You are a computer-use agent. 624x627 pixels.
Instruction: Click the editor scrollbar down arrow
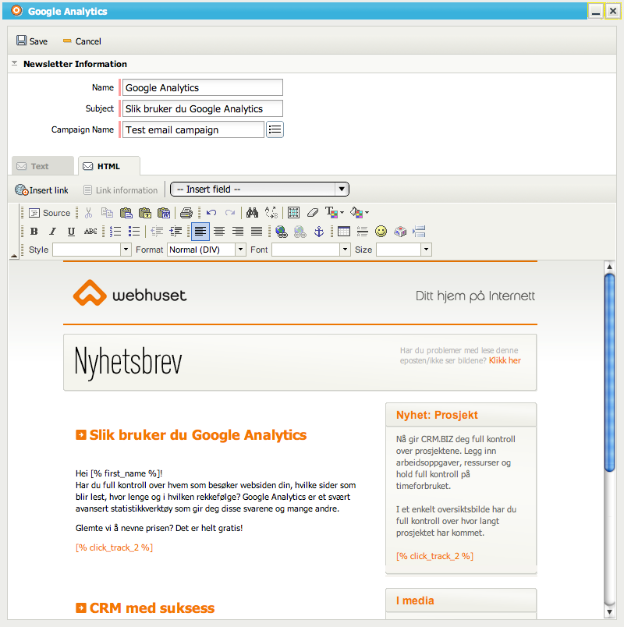coord(609,612)
